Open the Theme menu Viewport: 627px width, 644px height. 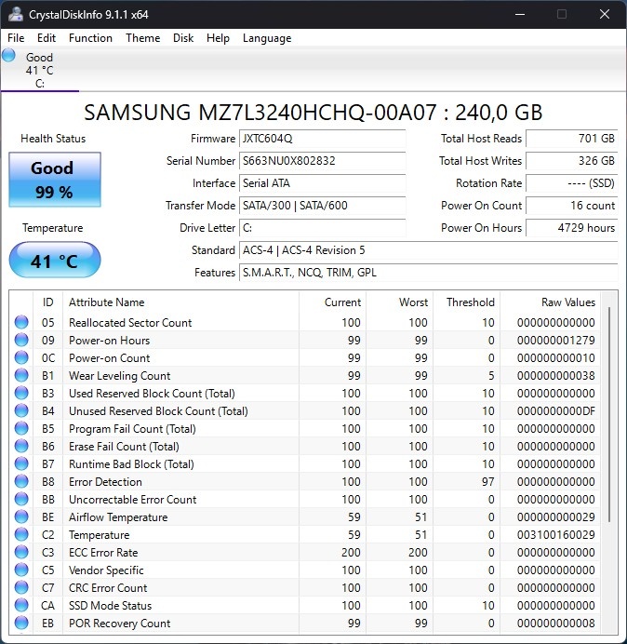pyautogui.click(x=142, y=38)
